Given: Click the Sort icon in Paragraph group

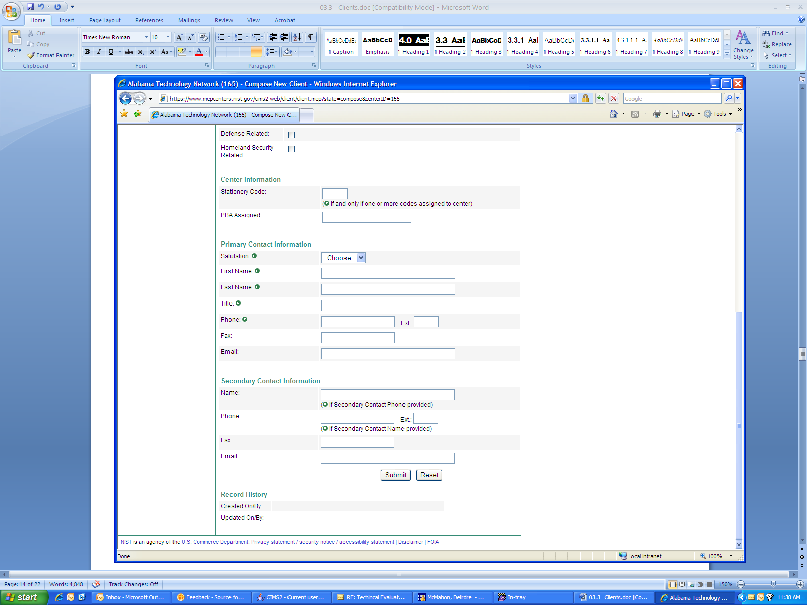Looking at the screenshot, I should 297,37.
